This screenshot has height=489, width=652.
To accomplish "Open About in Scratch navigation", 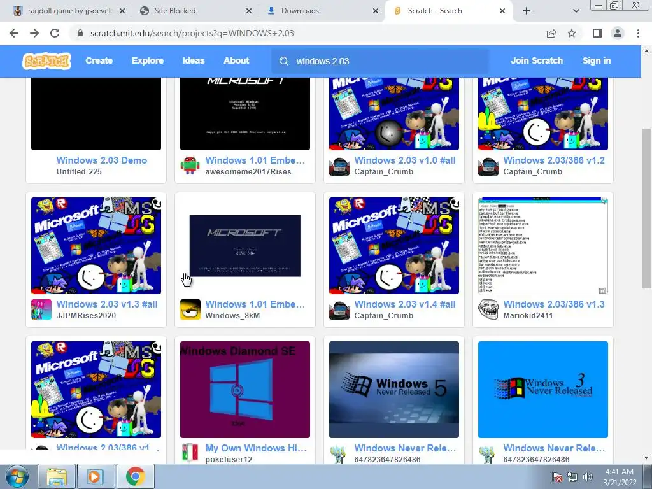I will (x=236, y=60).
